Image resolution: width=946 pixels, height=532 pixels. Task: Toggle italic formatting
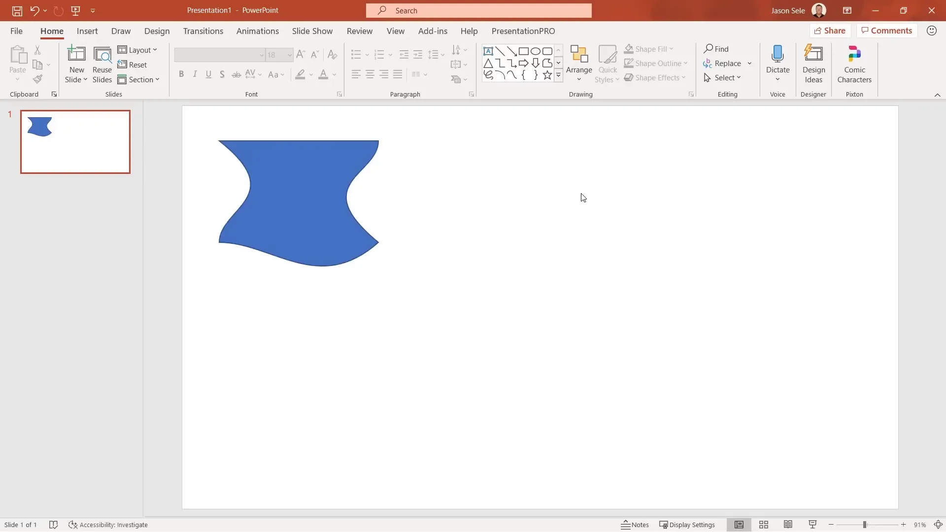pyautogui.click(x=195, y=74)
